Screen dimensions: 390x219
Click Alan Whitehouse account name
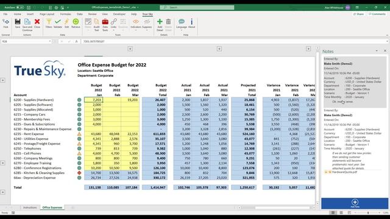333,8
